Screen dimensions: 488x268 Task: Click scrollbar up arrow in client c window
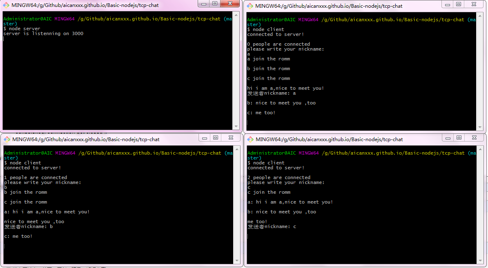tap(479, 149)
